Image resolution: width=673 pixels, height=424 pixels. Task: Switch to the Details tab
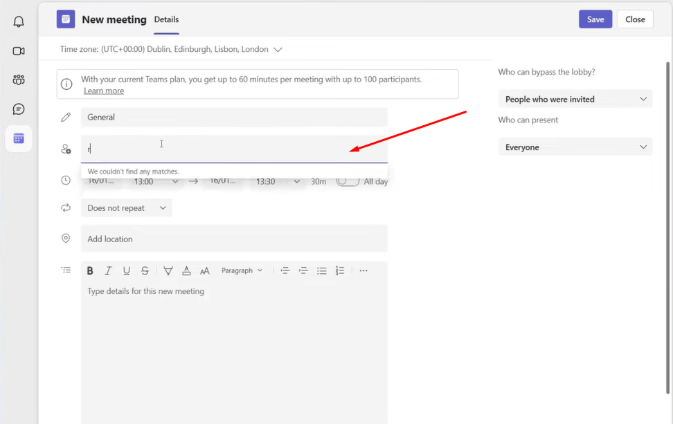click(166, 19)
